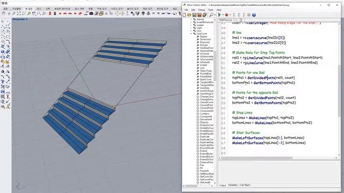Select the Pan hand tool in Rhino toolbar
The width and height of the screenshot is (344, 193).
[x=4, y=13]
